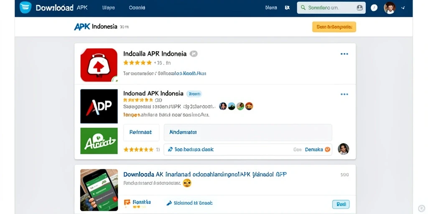Click the orange icon next to Demaka

328,149
